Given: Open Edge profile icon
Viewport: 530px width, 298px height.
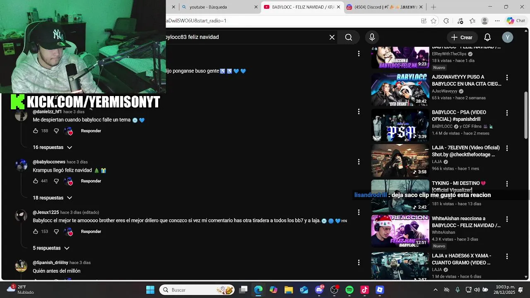Looking at the screenshot, I should (x=485, y=21).
